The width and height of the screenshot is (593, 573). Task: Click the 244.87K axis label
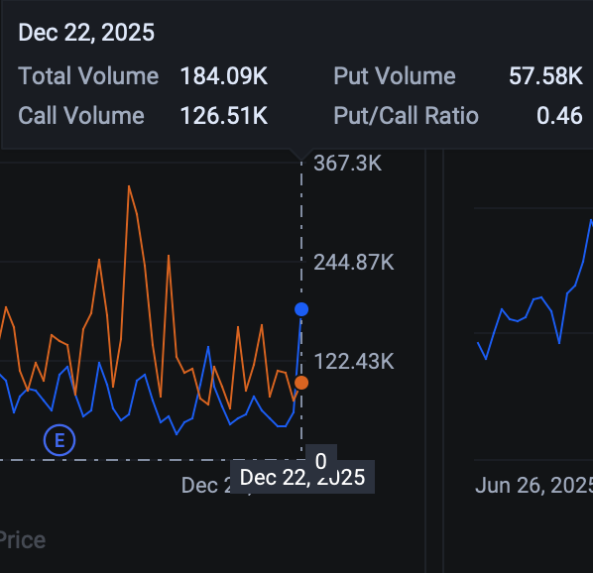(354, 263)
